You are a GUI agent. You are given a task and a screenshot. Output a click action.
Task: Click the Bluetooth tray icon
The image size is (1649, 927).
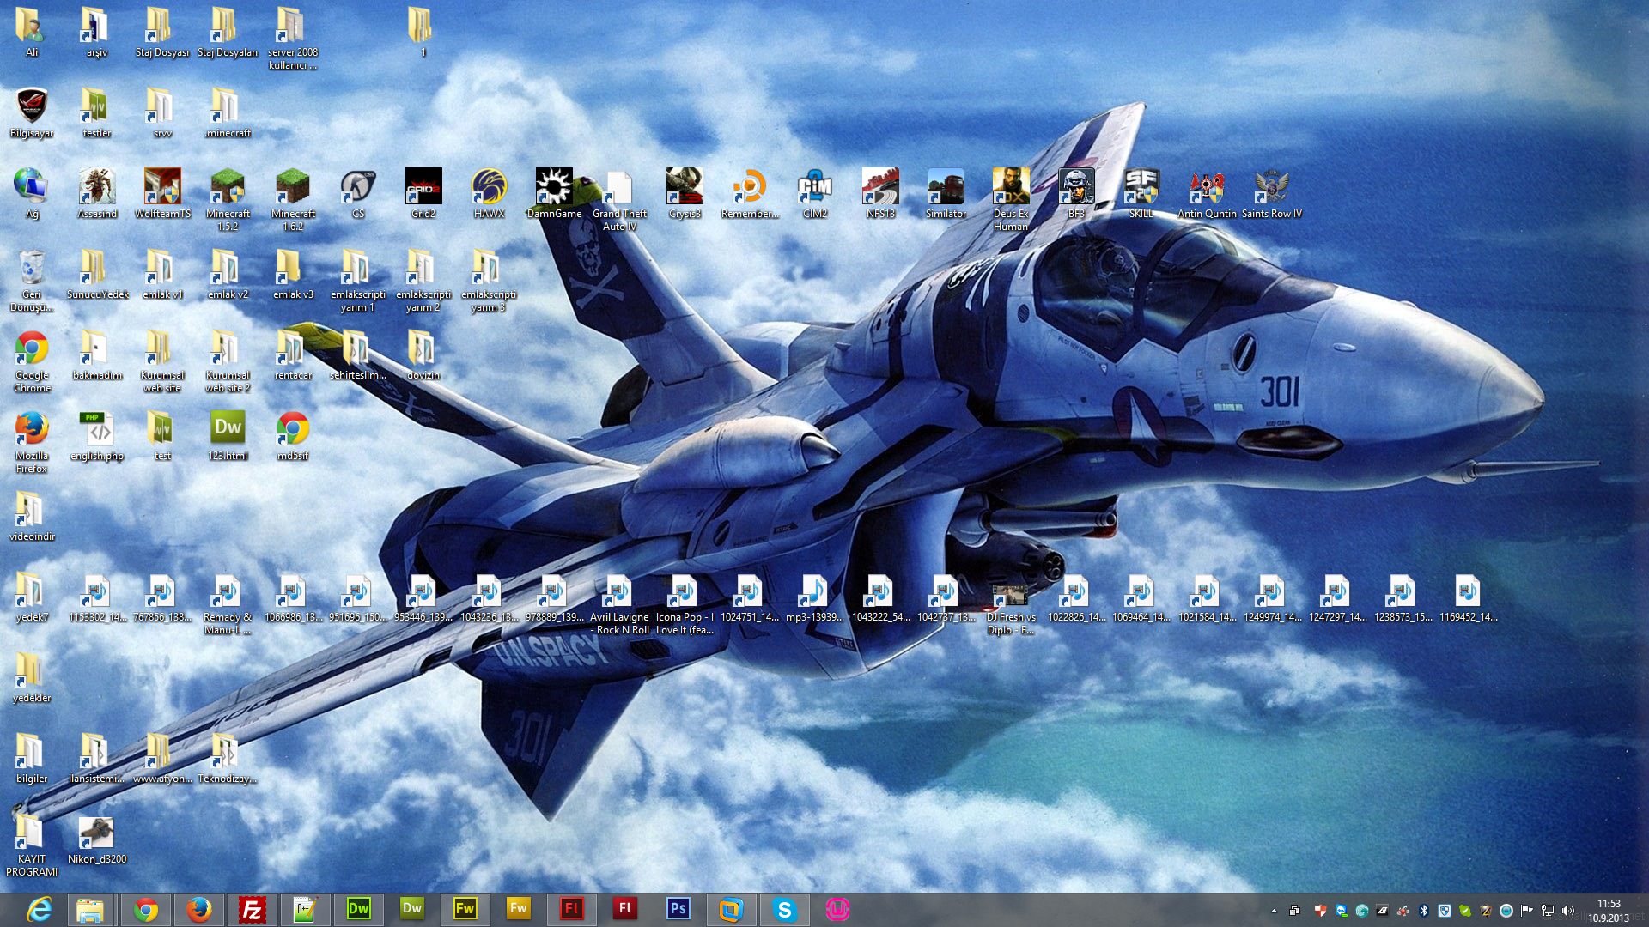(x=1423, y=911)
